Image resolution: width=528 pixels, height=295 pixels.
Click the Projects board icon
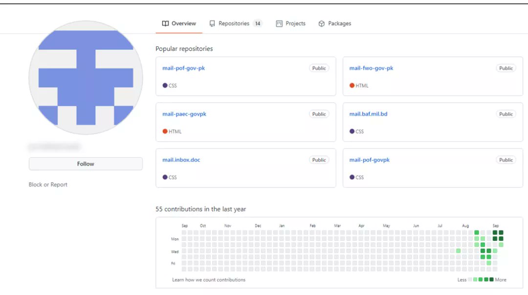coord(279,23)
